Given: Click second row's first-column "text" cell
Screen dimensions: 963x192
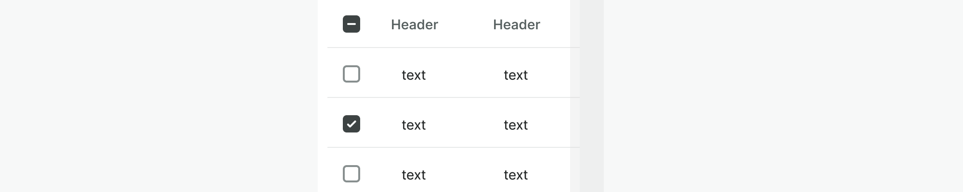Looking at the screenshot, I should click(414, 125).
